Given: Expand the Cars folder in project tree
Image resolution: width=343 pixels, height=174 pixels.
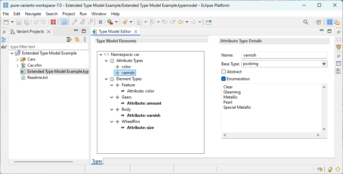Looking at the screenshot, I should [17, 59].
